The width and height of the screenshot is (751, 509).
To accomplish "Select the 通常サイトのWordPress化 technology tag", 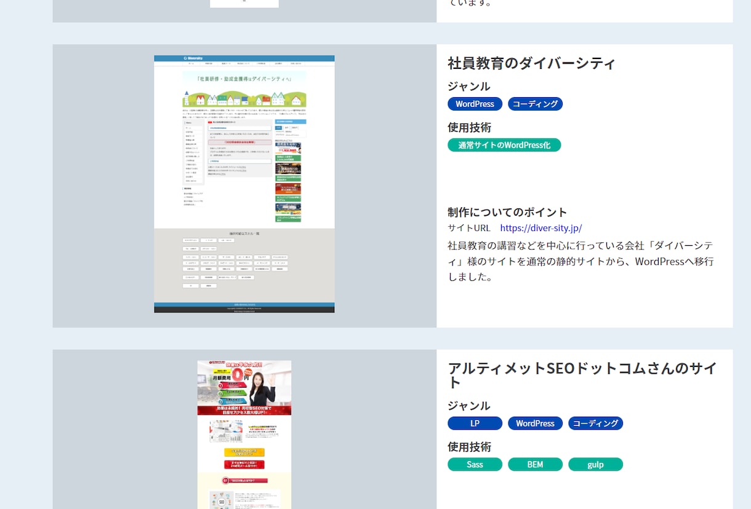I will 504,145.
